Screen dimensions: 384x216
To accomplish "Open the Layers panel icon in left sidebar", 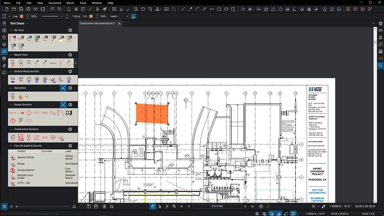I will 4,44.
